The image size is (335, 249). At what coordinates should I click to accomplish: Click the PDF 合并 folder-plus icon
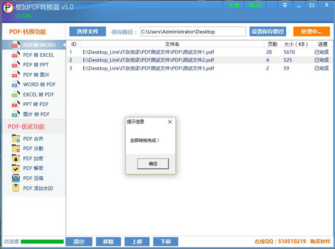tap(16, 138)
